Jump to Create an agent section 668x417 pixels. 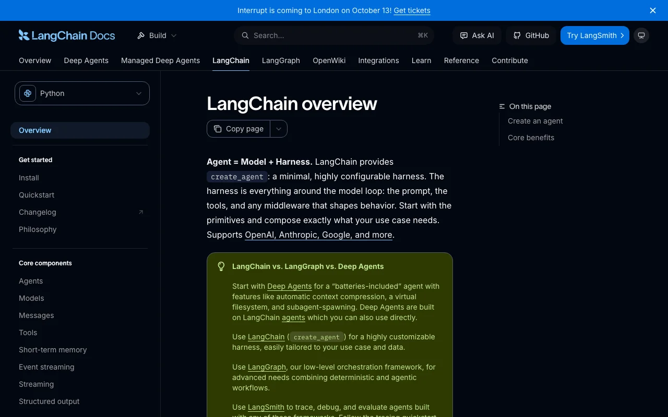[535, 121]
